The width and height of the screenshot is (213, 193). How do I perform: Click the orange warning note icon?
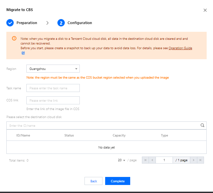click(14, 38)
